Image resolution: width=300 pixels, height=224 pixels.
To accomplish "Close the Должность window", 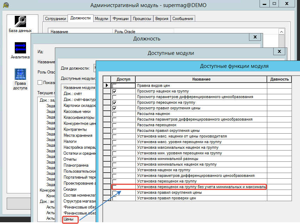I will coord(255,37).
